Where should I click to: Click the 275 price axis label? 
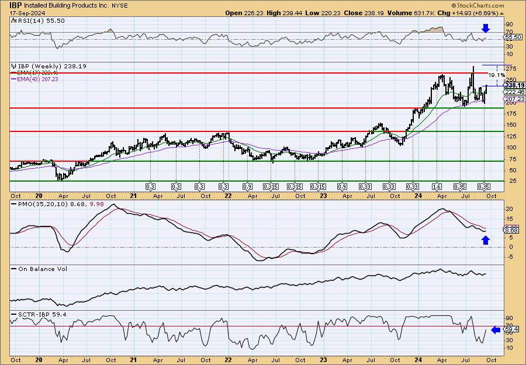[x=511, y=69]
